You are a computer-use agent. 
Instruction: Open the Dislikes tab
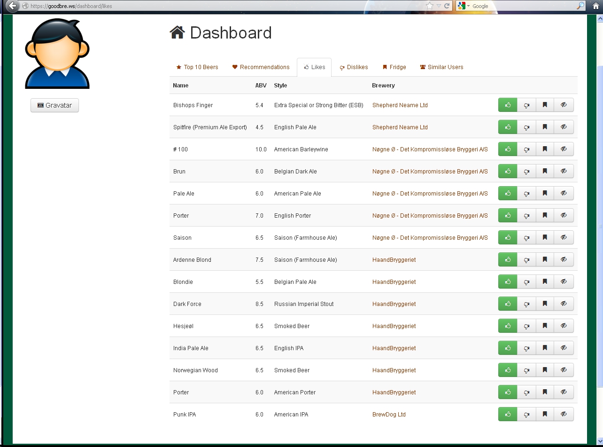pos(354,67)
